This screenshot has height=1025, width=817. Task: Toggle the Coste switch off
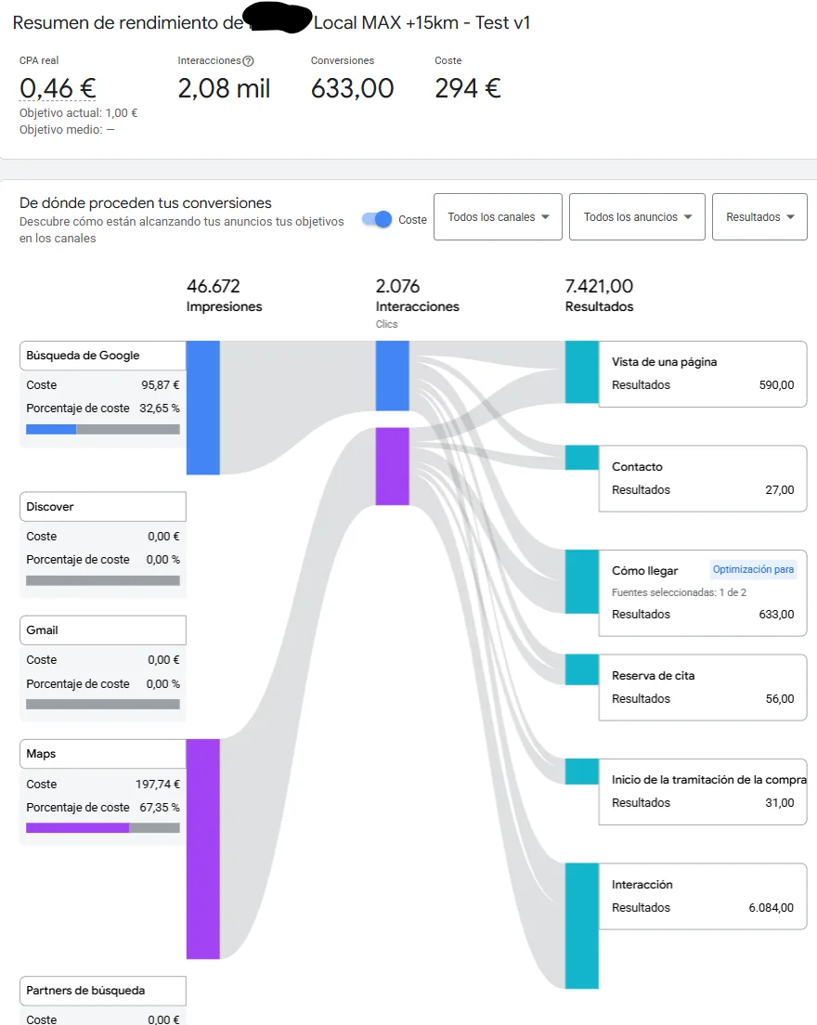(377, 220)
